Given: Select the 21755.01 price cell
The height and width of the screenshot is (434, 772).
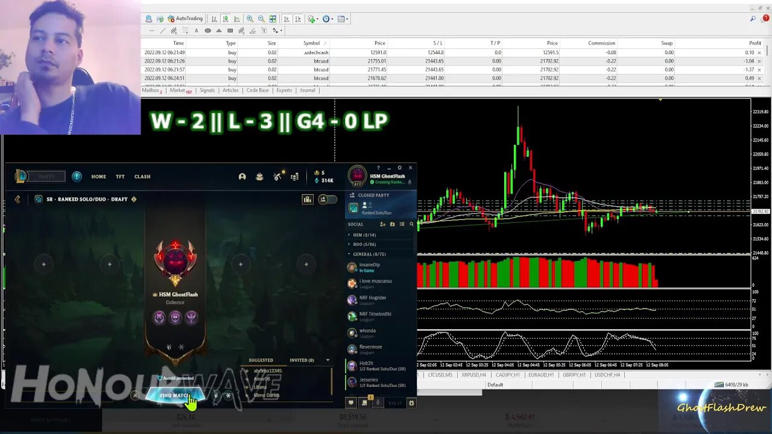Looking at the screenshot, I should pyautogui.click(x=376, y=61).
